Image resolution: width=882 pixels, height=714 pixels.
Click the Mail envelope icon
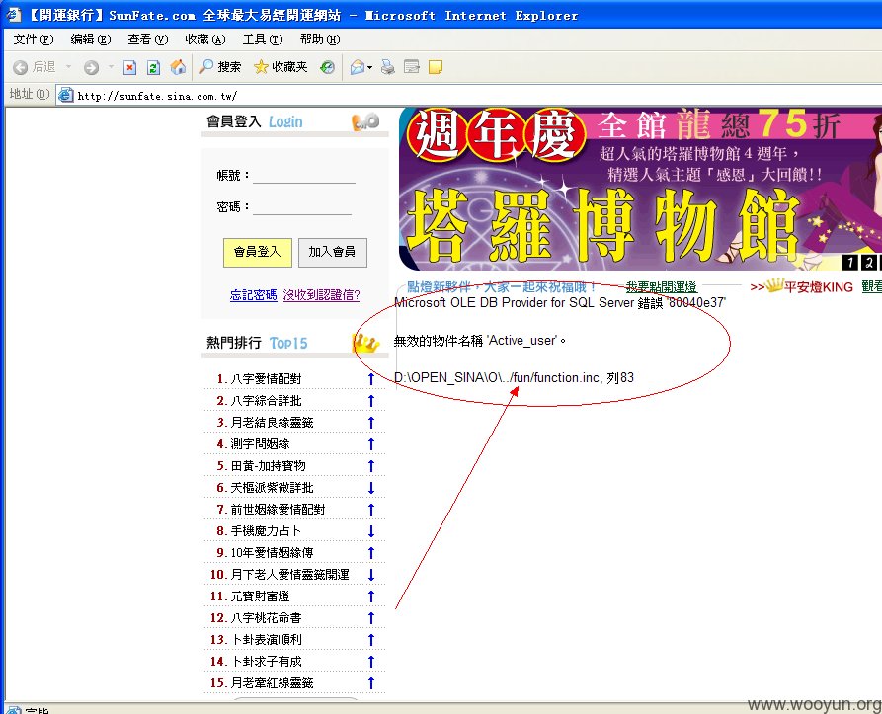point(357,67)
